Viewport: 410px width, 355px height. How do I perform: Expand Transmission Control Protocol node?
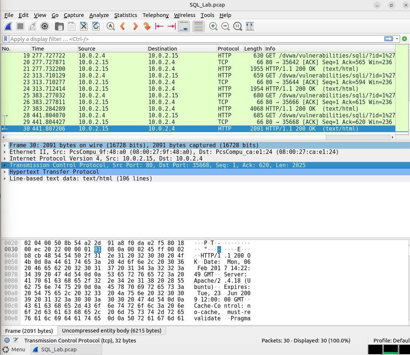click(5, 165)
